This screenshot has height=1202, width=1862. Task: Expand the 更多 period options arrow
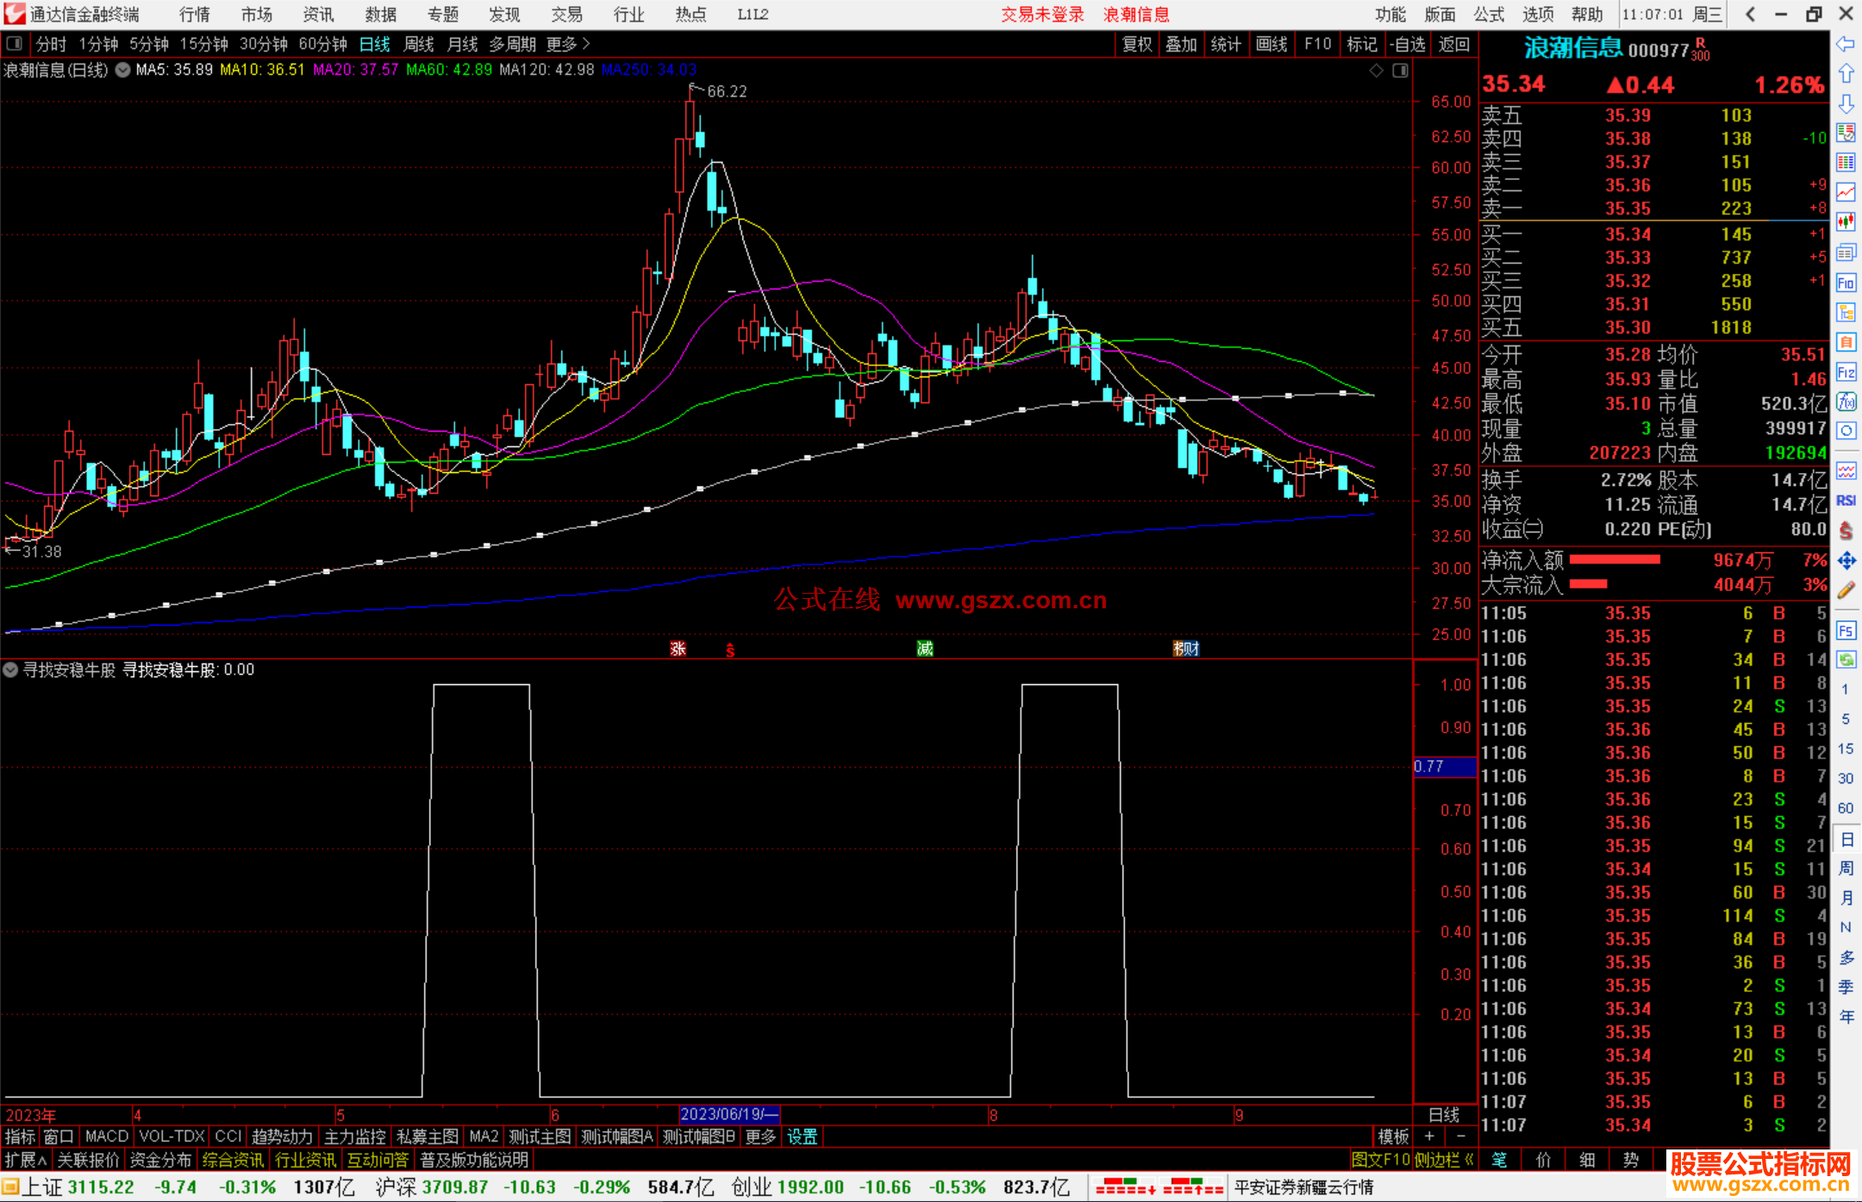(x=586, y=44)
